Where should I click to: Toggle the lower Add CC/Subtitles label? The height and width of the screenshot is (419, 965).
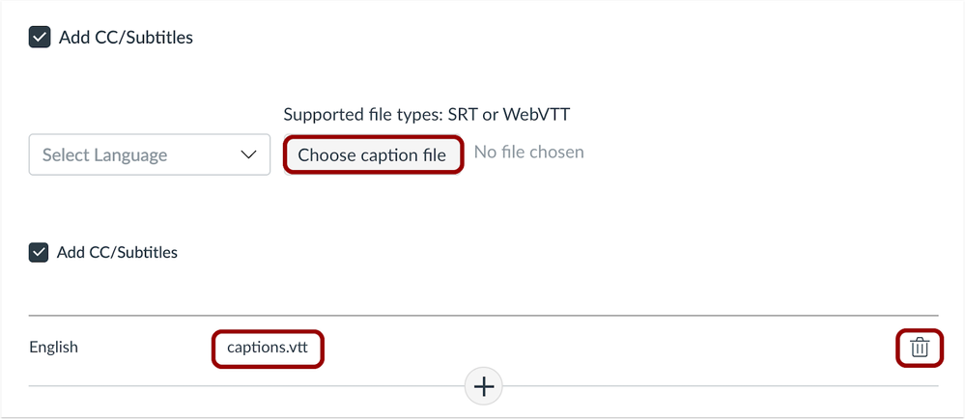[117, 253]
